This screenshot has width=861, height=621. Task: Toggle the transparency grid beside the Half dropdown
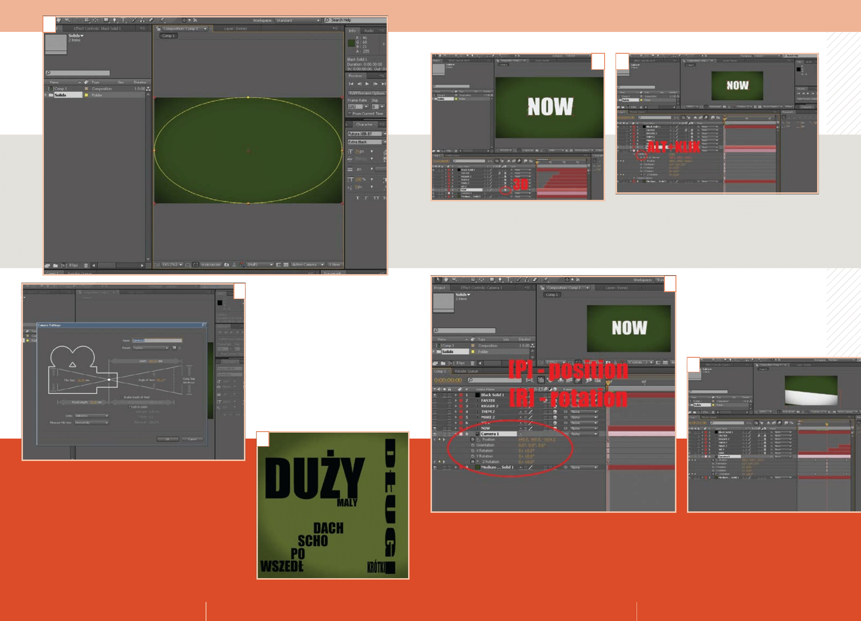click(286, 265)
